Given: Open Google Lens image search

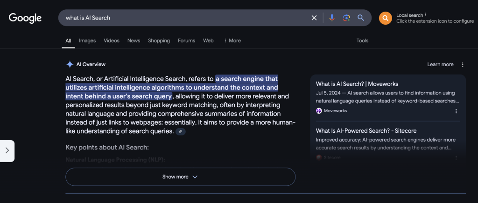Looking at the screenshot, I should (x=346, y=18).
